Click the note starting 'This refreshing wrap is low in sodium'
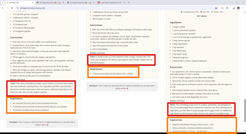 201,109
